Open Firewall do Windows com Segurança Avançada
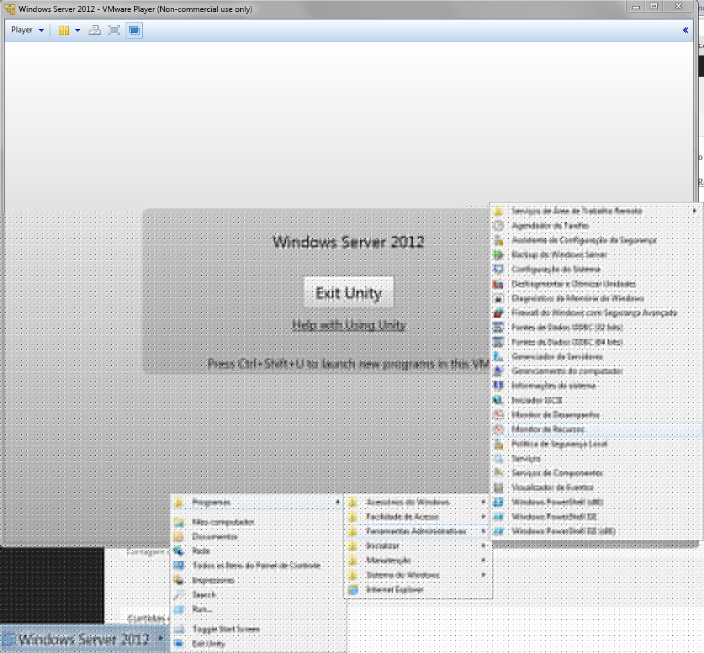The image size is (704, 653). (595, 313)
